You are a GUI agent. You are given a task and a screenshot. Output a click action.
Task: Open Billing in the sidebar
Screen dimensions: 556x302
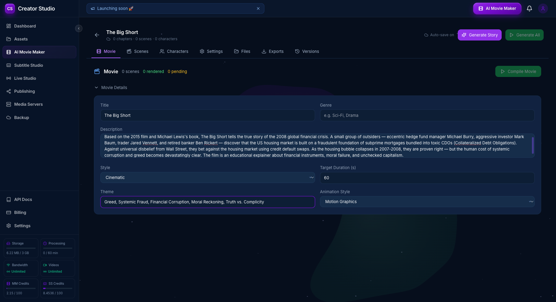[x=39, y=212]
